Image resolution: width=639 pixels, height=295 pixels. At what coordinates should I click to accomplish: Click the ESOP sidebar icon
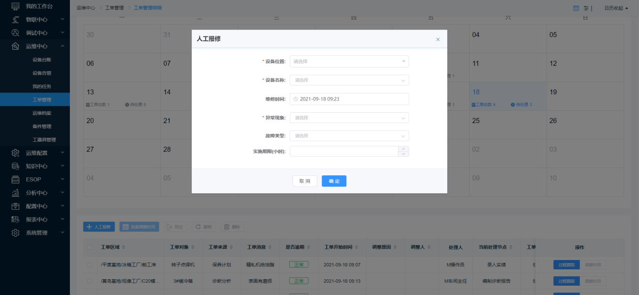click(16, 179)
